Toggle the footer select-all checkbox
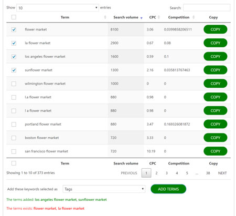Screen dimensions: 236x216 coord(14,163)
